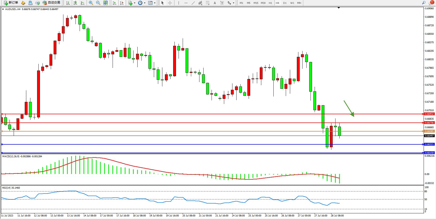Viewport: 436px width, 219px height.
Task: Switch chart to bar chart mode
Action: [68, 3]
